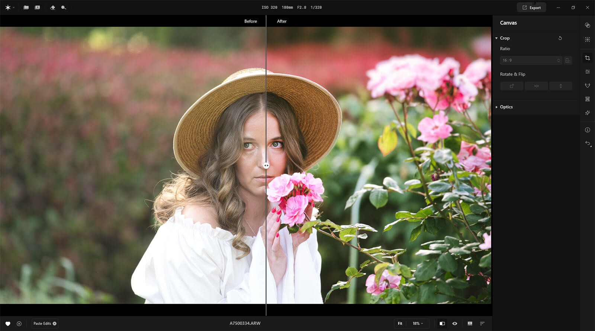Open the 18% zoom level dropdown
The height and width of the screenshot is (331, 595).
click(x=418, y=324)
